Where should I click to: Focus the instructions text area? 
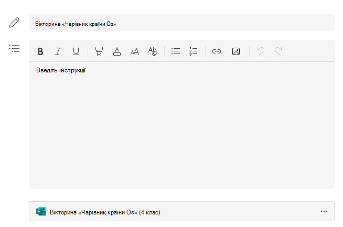pos(181,125)
